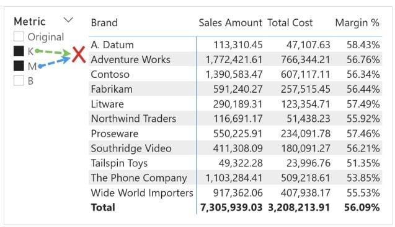This screenshot has width=395, height=227.
Task: Click the green dashed arrow
Action: coord(53,53)
